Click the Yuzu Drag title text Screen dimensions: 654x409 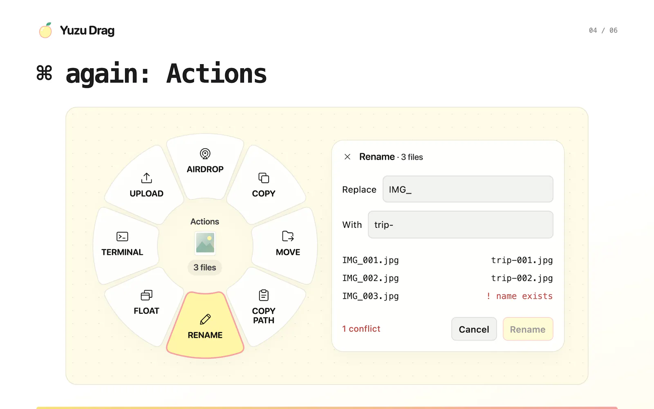click(x=87, y=31)
